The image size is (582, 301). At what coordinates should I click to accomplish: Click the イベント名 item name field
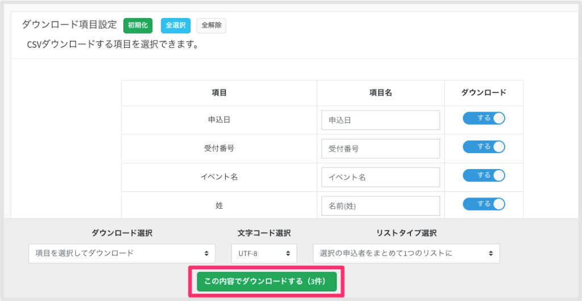point(380,178)
